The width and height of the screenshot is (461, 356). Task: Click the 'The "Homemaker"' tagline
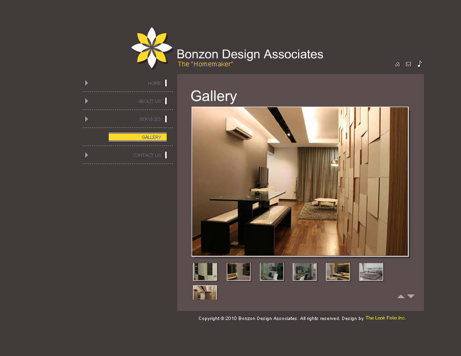pos(205,64)
